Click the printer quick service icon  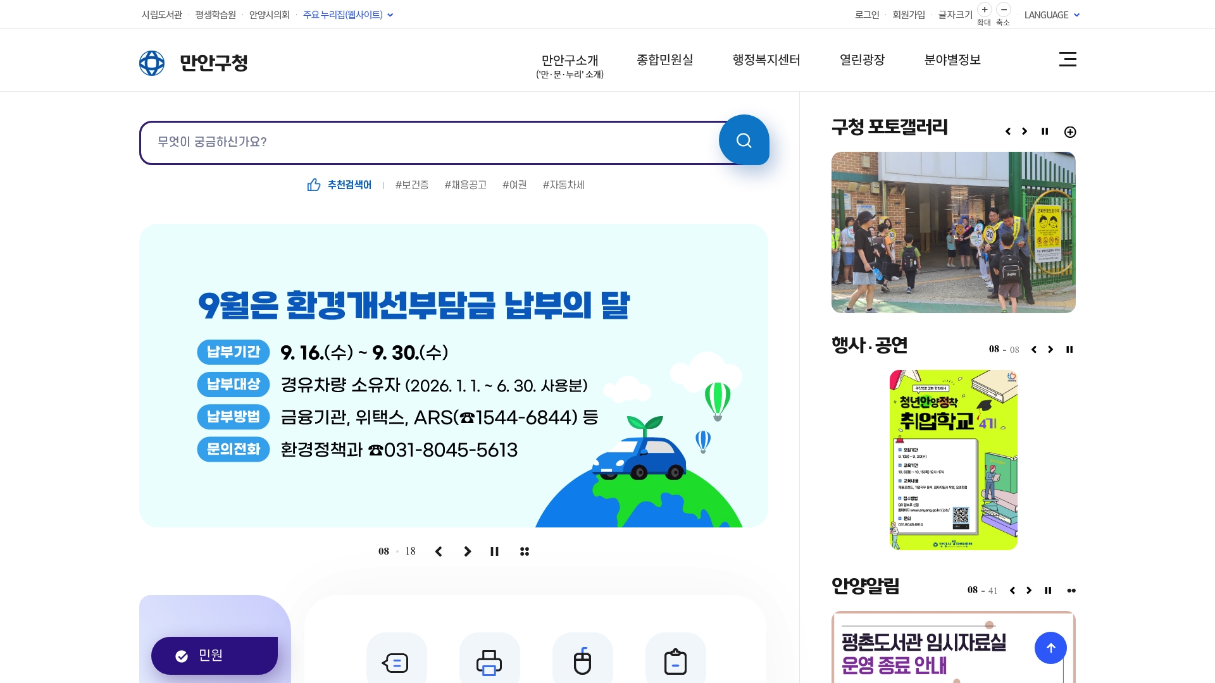pos(489,661)
